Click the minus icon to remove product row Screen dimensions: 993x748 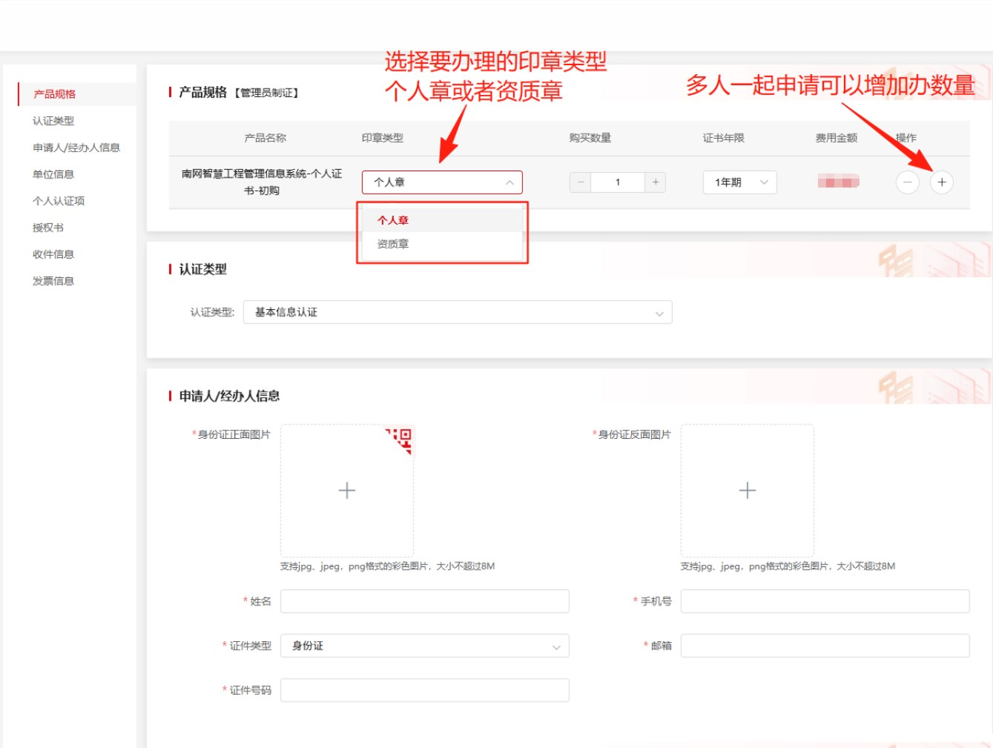[907, 182]
